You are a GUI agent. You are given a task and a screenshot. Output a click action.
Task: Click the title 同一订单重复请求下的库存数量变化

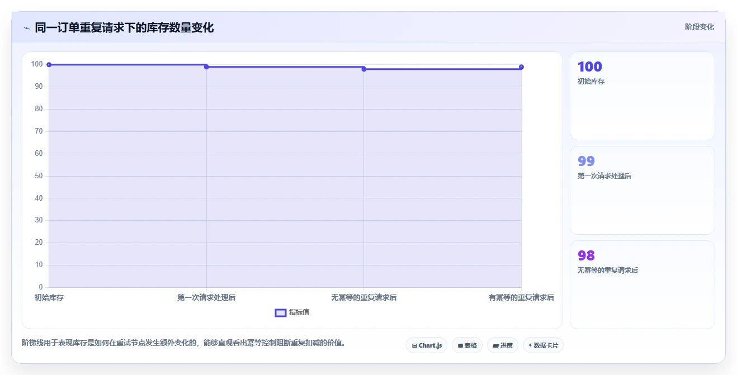pos(124,27)
